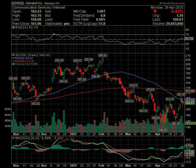The height and width of the screenshot is (168, 196).
Task: Click Communication Services / Internet sector text
Action: click(39, 8)
